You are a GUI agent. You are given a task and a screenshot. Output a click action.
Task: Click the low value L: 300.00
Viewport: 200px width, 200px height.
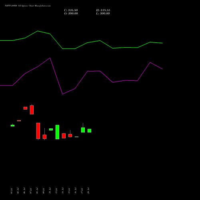point(103,14)
